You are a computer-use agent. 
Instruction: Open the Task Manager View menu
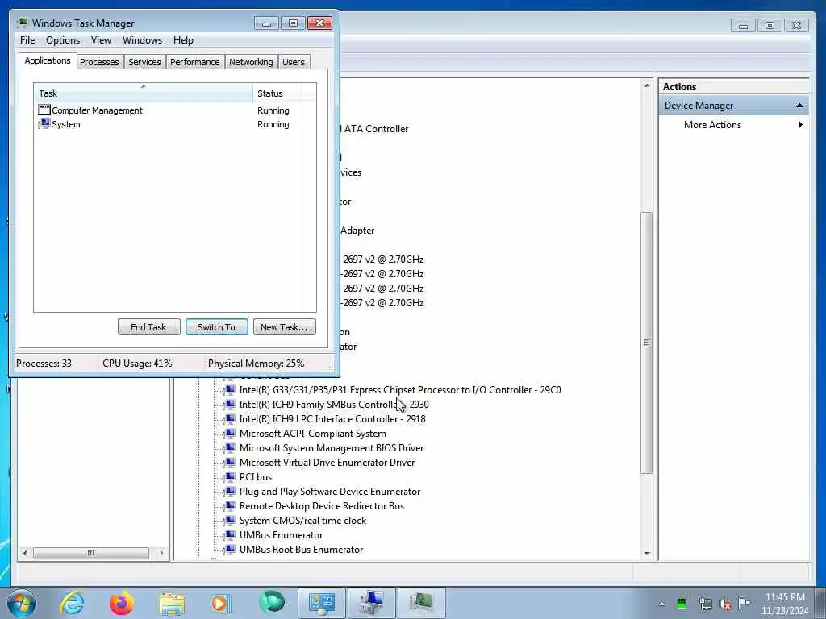point(101,40)
